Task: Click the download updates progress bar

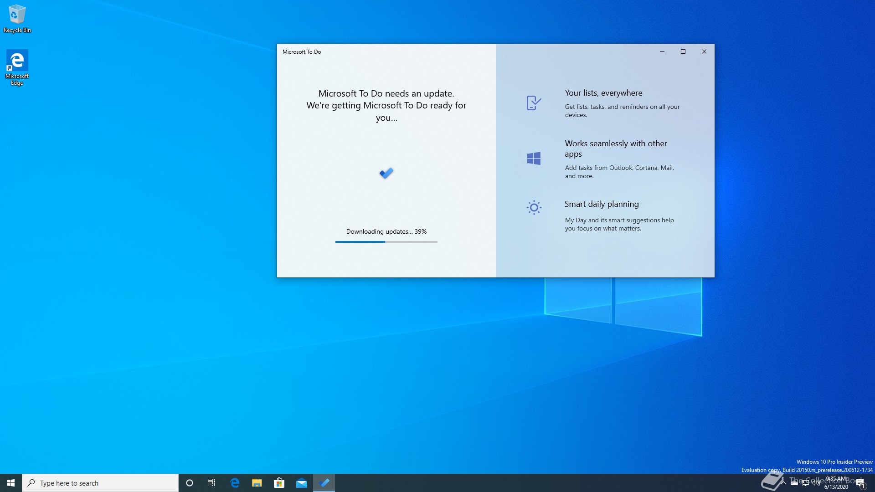Action: (x=386, y=242)
